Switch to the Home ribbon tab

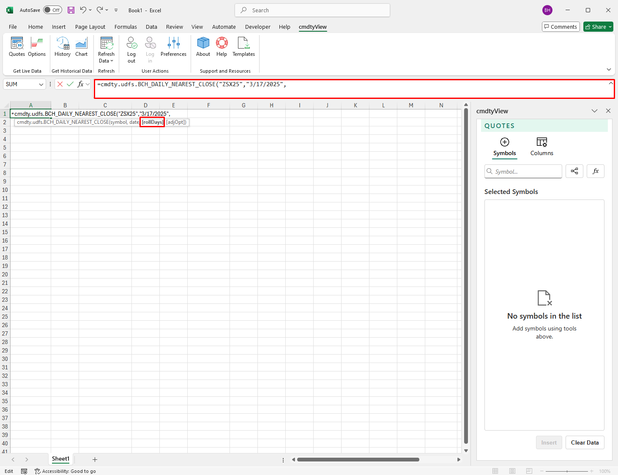tap(36, 27)
